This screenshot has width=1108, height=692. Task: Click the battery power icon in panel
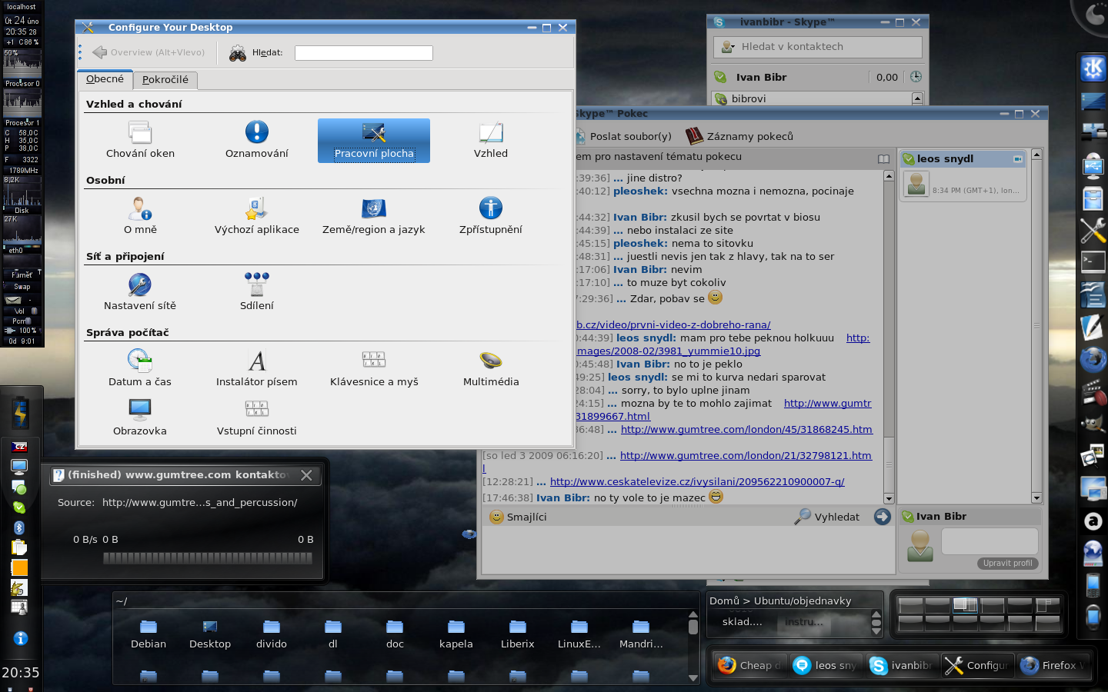(20, 414)
